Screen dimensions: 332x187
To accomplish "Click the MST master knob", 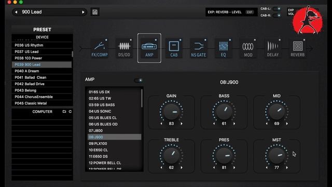I will tap(276, 155).
